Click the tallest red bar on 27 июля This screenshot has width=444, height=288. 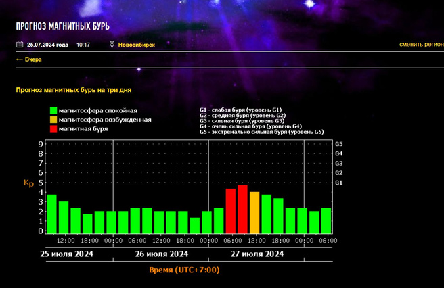[x=242, y=209]
